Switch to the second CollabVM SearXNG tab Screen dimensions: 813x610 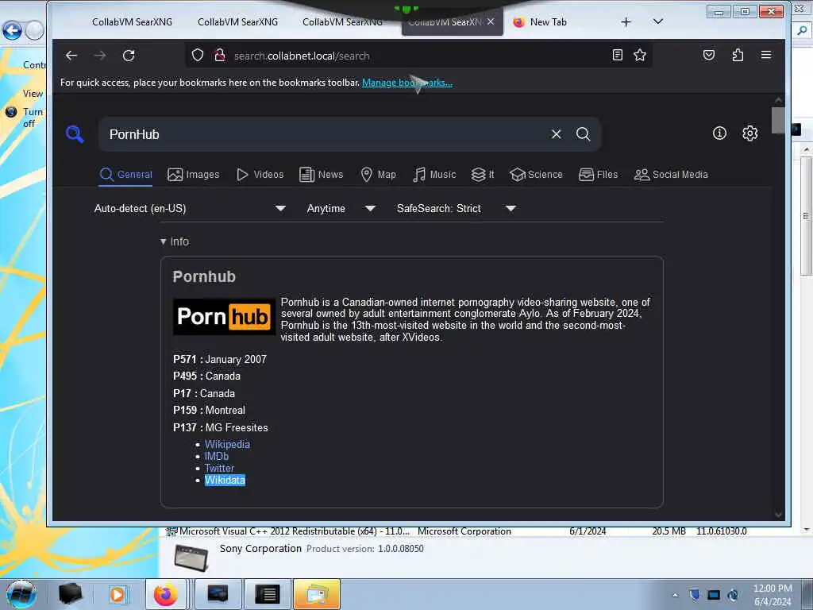(x=237, y=21)
